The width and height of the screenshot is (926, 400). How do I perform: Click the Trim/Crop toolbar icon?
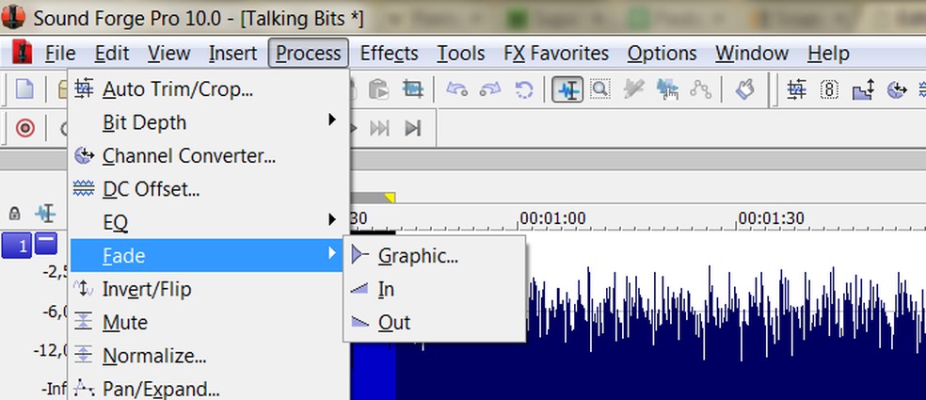tap(413, 89)
